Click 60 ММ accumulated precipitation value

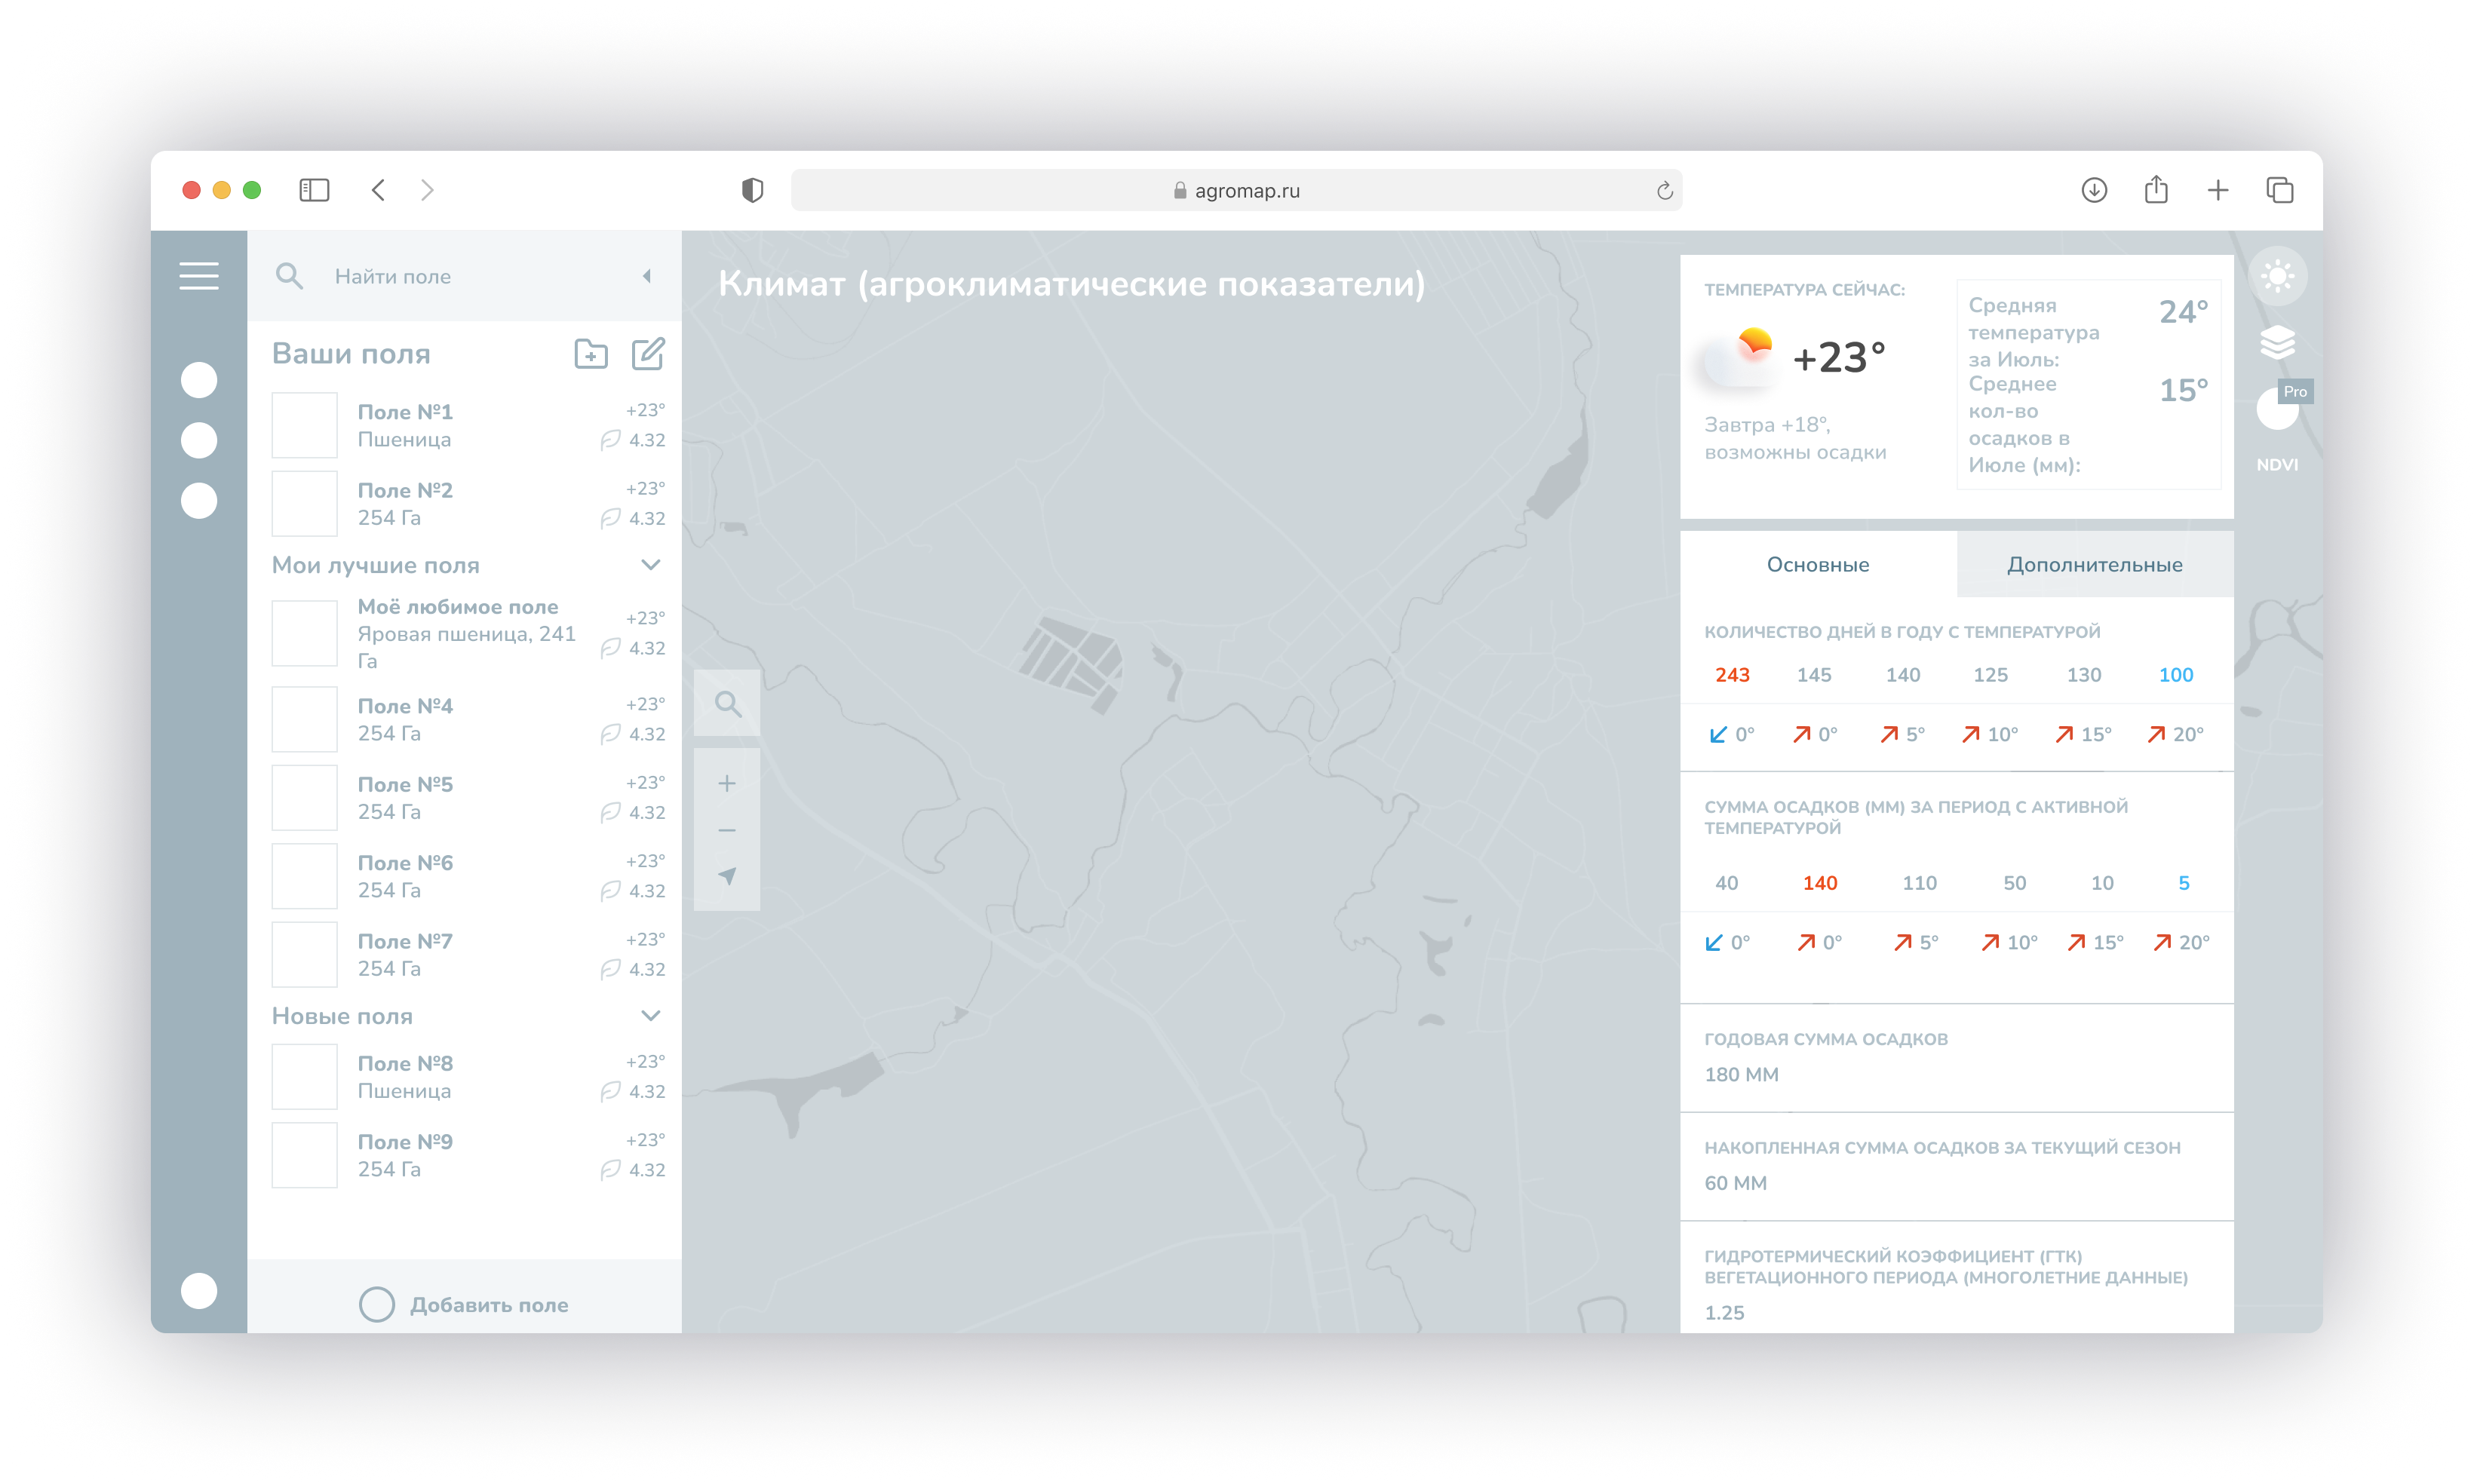click(1735, 1183)
